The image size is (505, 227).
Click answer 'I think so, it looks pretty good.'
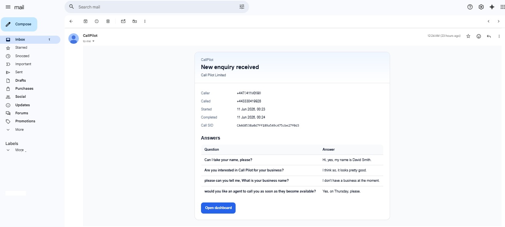click(x=345, y=170)
